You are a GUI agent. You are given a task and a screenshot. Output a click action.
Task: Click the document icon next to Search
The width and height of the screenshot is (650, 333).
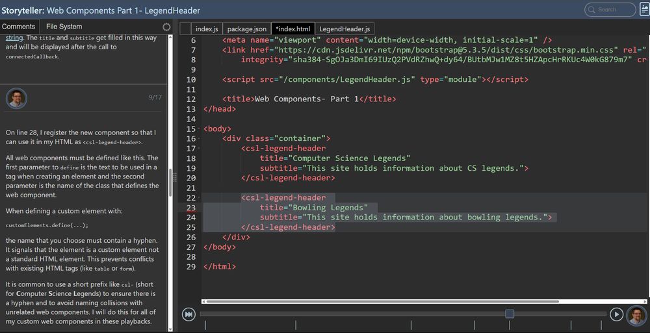pos(645,10)
